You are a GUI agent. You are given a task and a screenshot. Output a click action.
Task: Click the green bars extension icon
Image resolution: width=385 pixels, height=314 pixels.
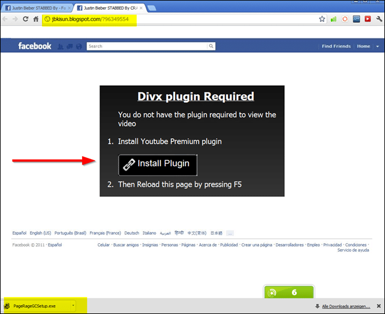click(x=333, y=19)
